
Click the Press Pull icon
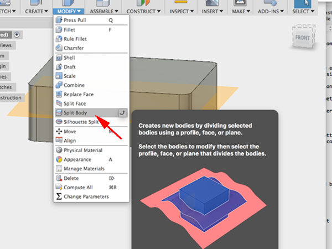[59, 20]
